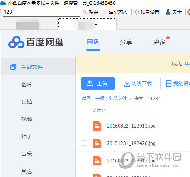Check the box for 20160822_123017.jpg

(x=85, y=160)
